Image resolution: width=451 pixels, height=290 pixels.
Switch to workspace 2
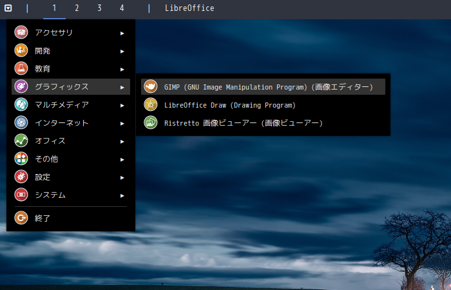[x=77, y=8]
